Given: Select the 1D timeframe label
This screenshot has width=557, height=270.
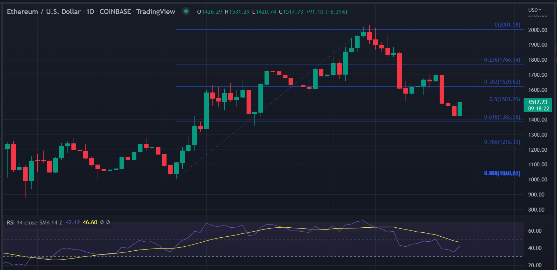Looking at the screenshot, I should (90, 11).
